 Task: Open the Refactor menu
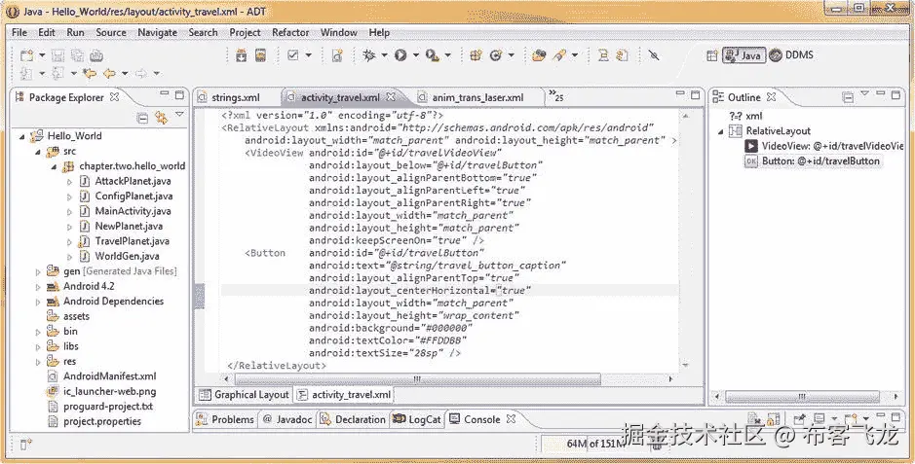pyautogui.click(x=290, y=33)
